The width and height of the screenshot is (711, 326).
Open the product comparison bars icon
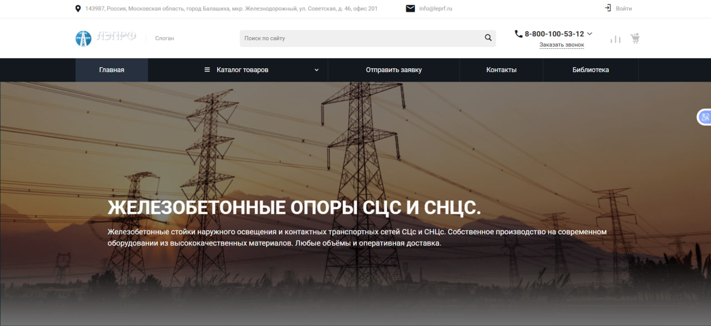tap(615, 39)
